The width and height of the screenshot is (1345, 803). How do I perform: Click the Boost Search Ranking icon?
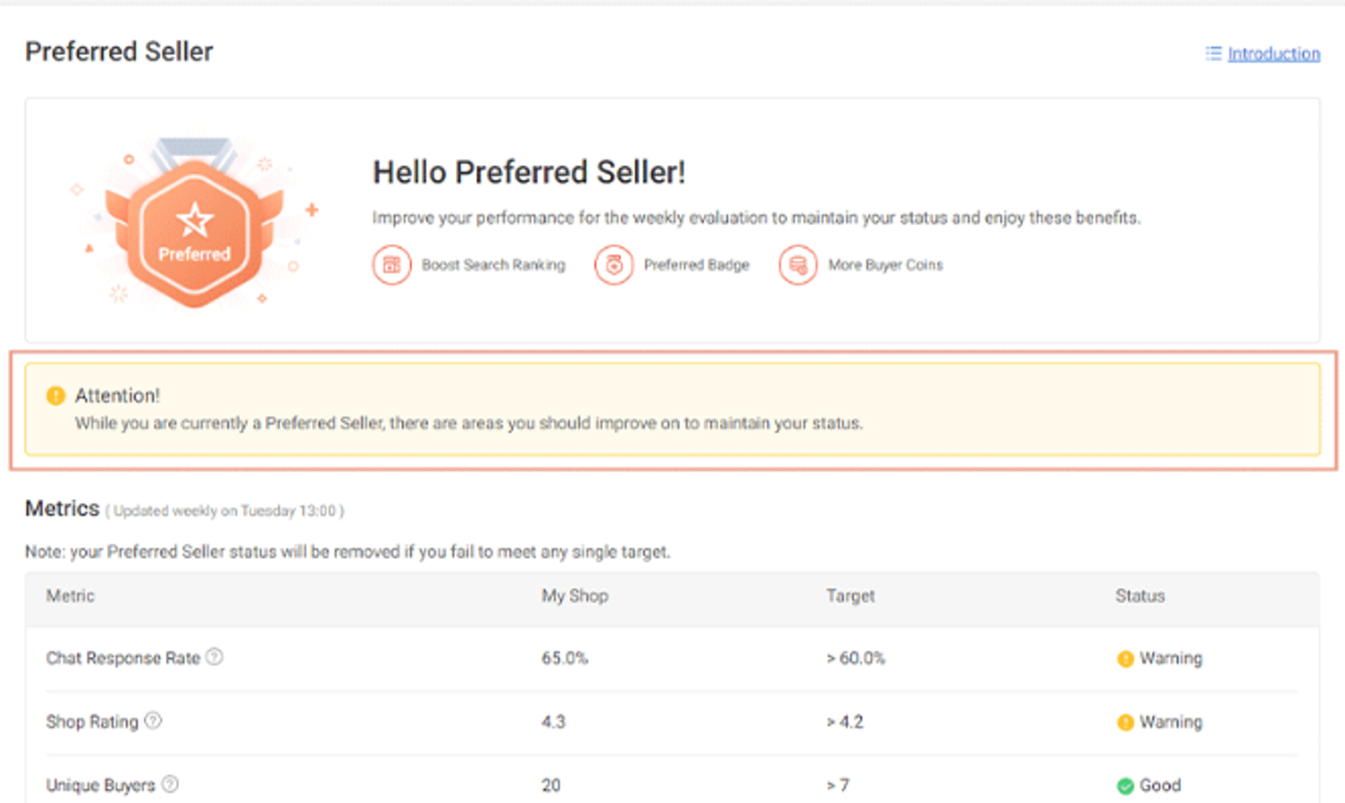[393, 264]
